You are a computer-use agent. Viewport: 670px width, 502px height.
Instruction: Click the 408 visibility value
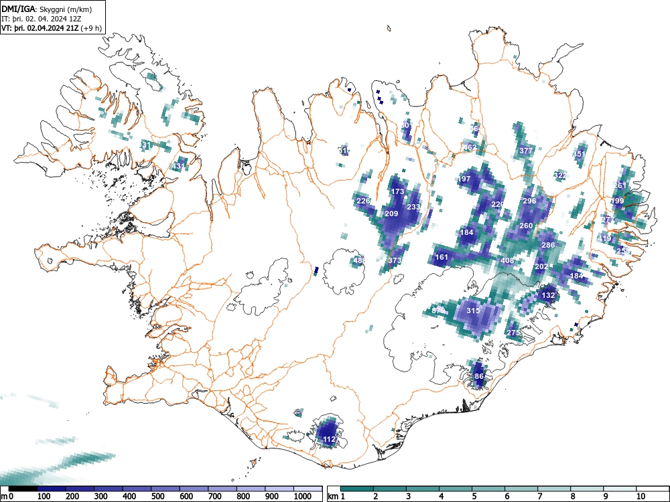507,260
